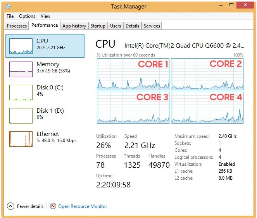Open the Options menu
This screenshot has height=218, width=257.
[x=27, y=16]
